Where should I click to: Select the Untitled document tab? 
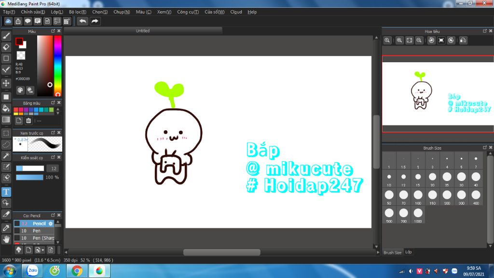[143, 30]
